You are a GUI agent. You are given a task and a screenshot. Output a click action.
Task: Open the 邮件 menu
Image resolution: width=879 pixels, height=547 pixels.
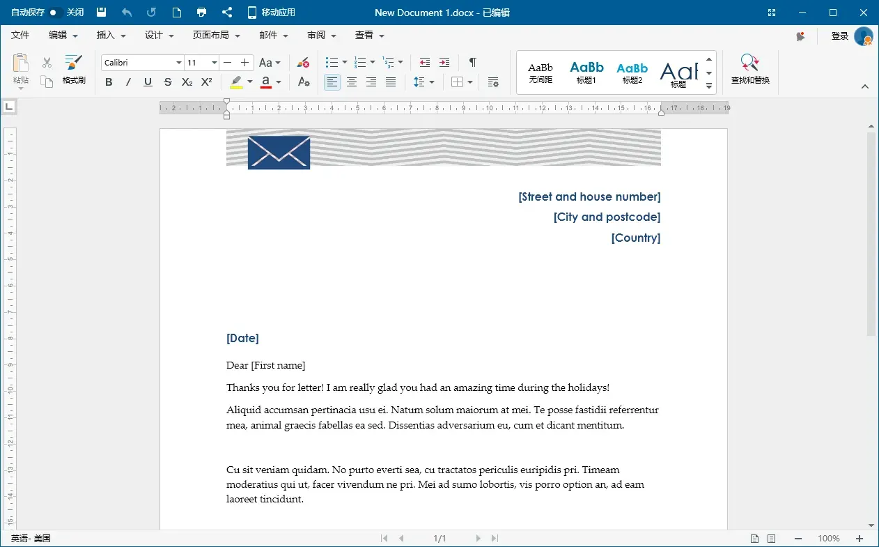click(274, 36)
